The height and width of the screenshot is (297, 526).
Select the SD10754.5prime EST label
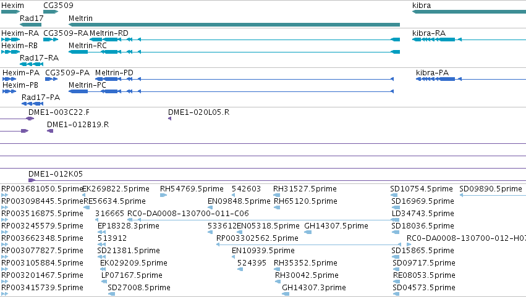(x=422, y=189)
